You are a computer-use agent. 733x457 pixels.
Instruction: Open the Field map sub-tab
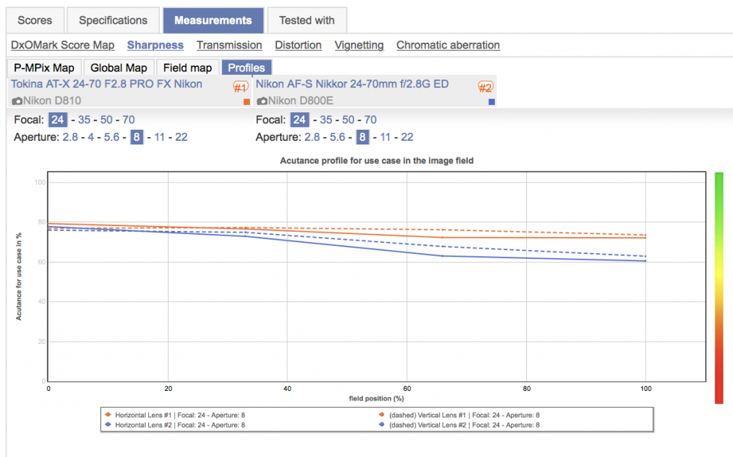click(188, 67)
